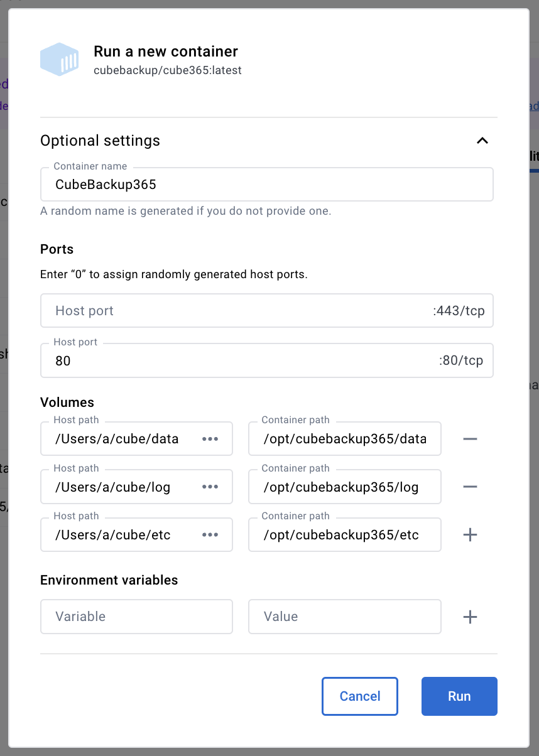Screen dimensions: 539x756
Task: Click the Container name field
Action: click(266, 184)
